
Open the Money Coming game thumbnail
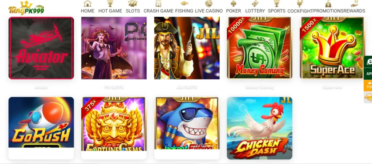click(259, 48)
